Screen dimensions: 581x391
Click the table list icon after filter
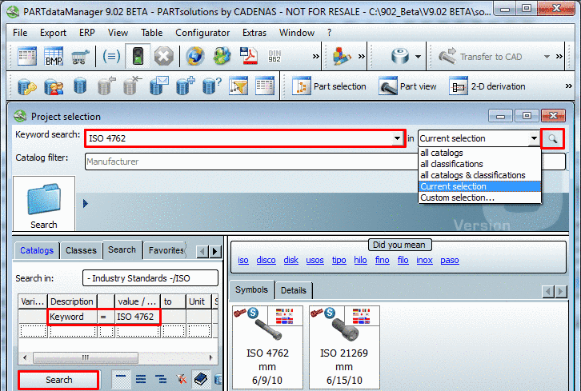click(x=265, y=86)
